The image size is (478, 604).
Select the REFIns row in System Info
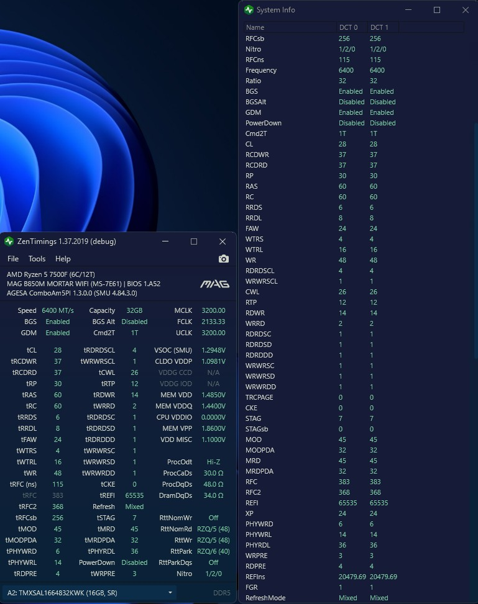click(x=354, y=577)
